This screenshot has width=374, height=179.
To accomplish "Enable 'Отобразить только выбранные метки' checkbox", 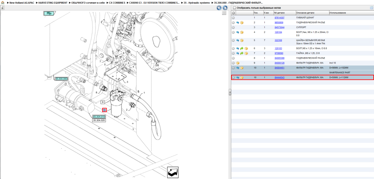I will (x=234, y=8).
